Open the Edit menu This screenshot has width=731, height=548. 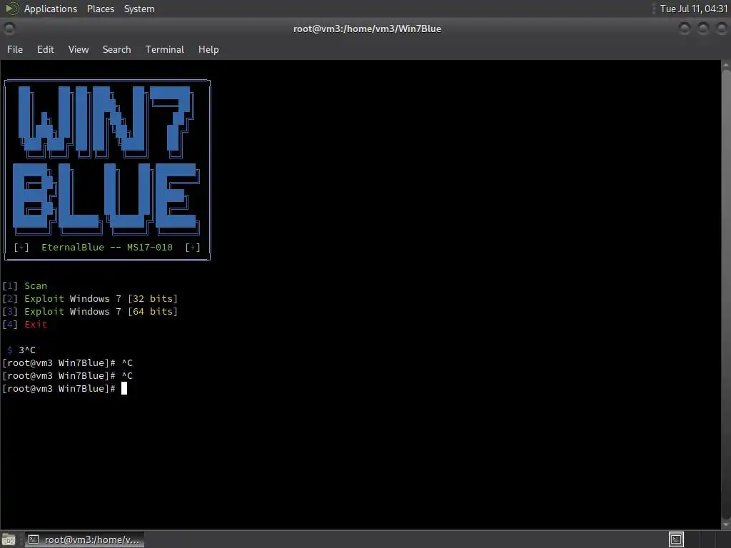(45, 49)
